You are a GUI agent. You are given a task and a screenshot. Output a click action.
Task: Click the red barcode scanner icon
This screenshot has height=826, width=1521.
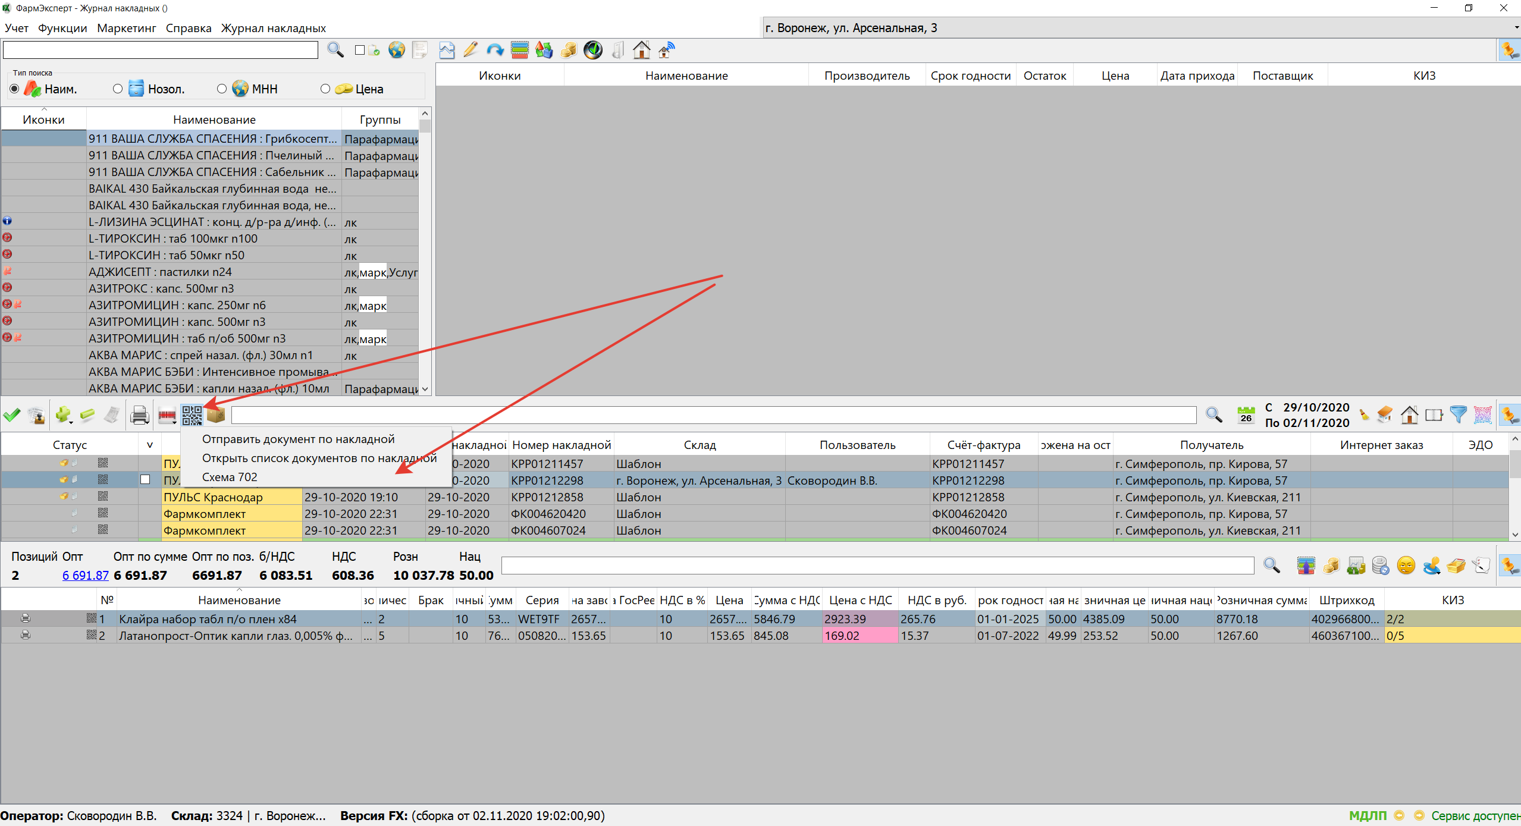[166, 414]
